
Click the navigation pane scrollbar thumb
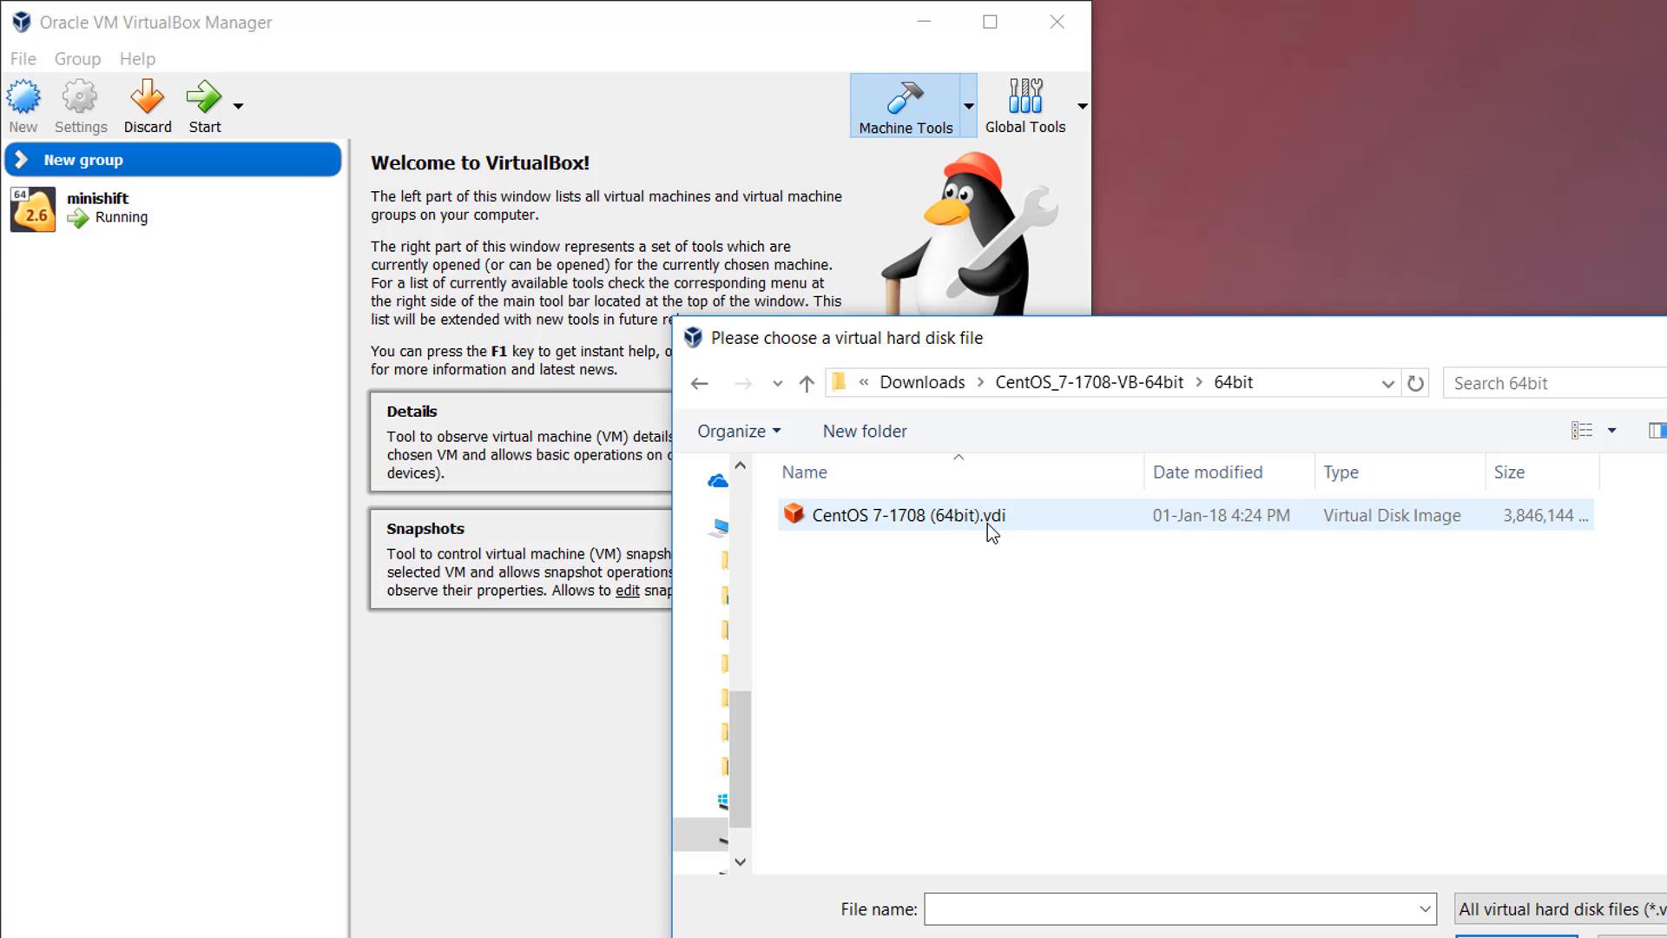tap(740, 758)
